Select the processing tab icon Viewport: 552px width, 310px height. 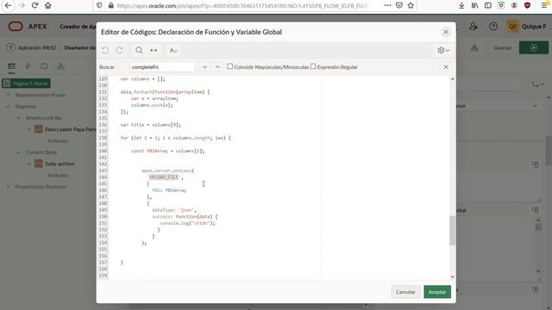[44, 66]
